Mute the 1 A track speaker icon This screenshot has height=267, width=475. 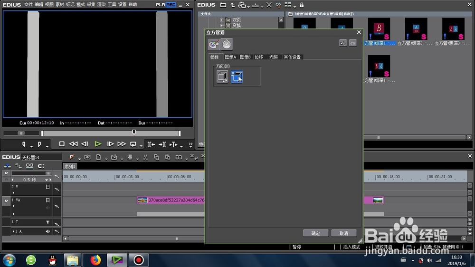pos(47,231)
